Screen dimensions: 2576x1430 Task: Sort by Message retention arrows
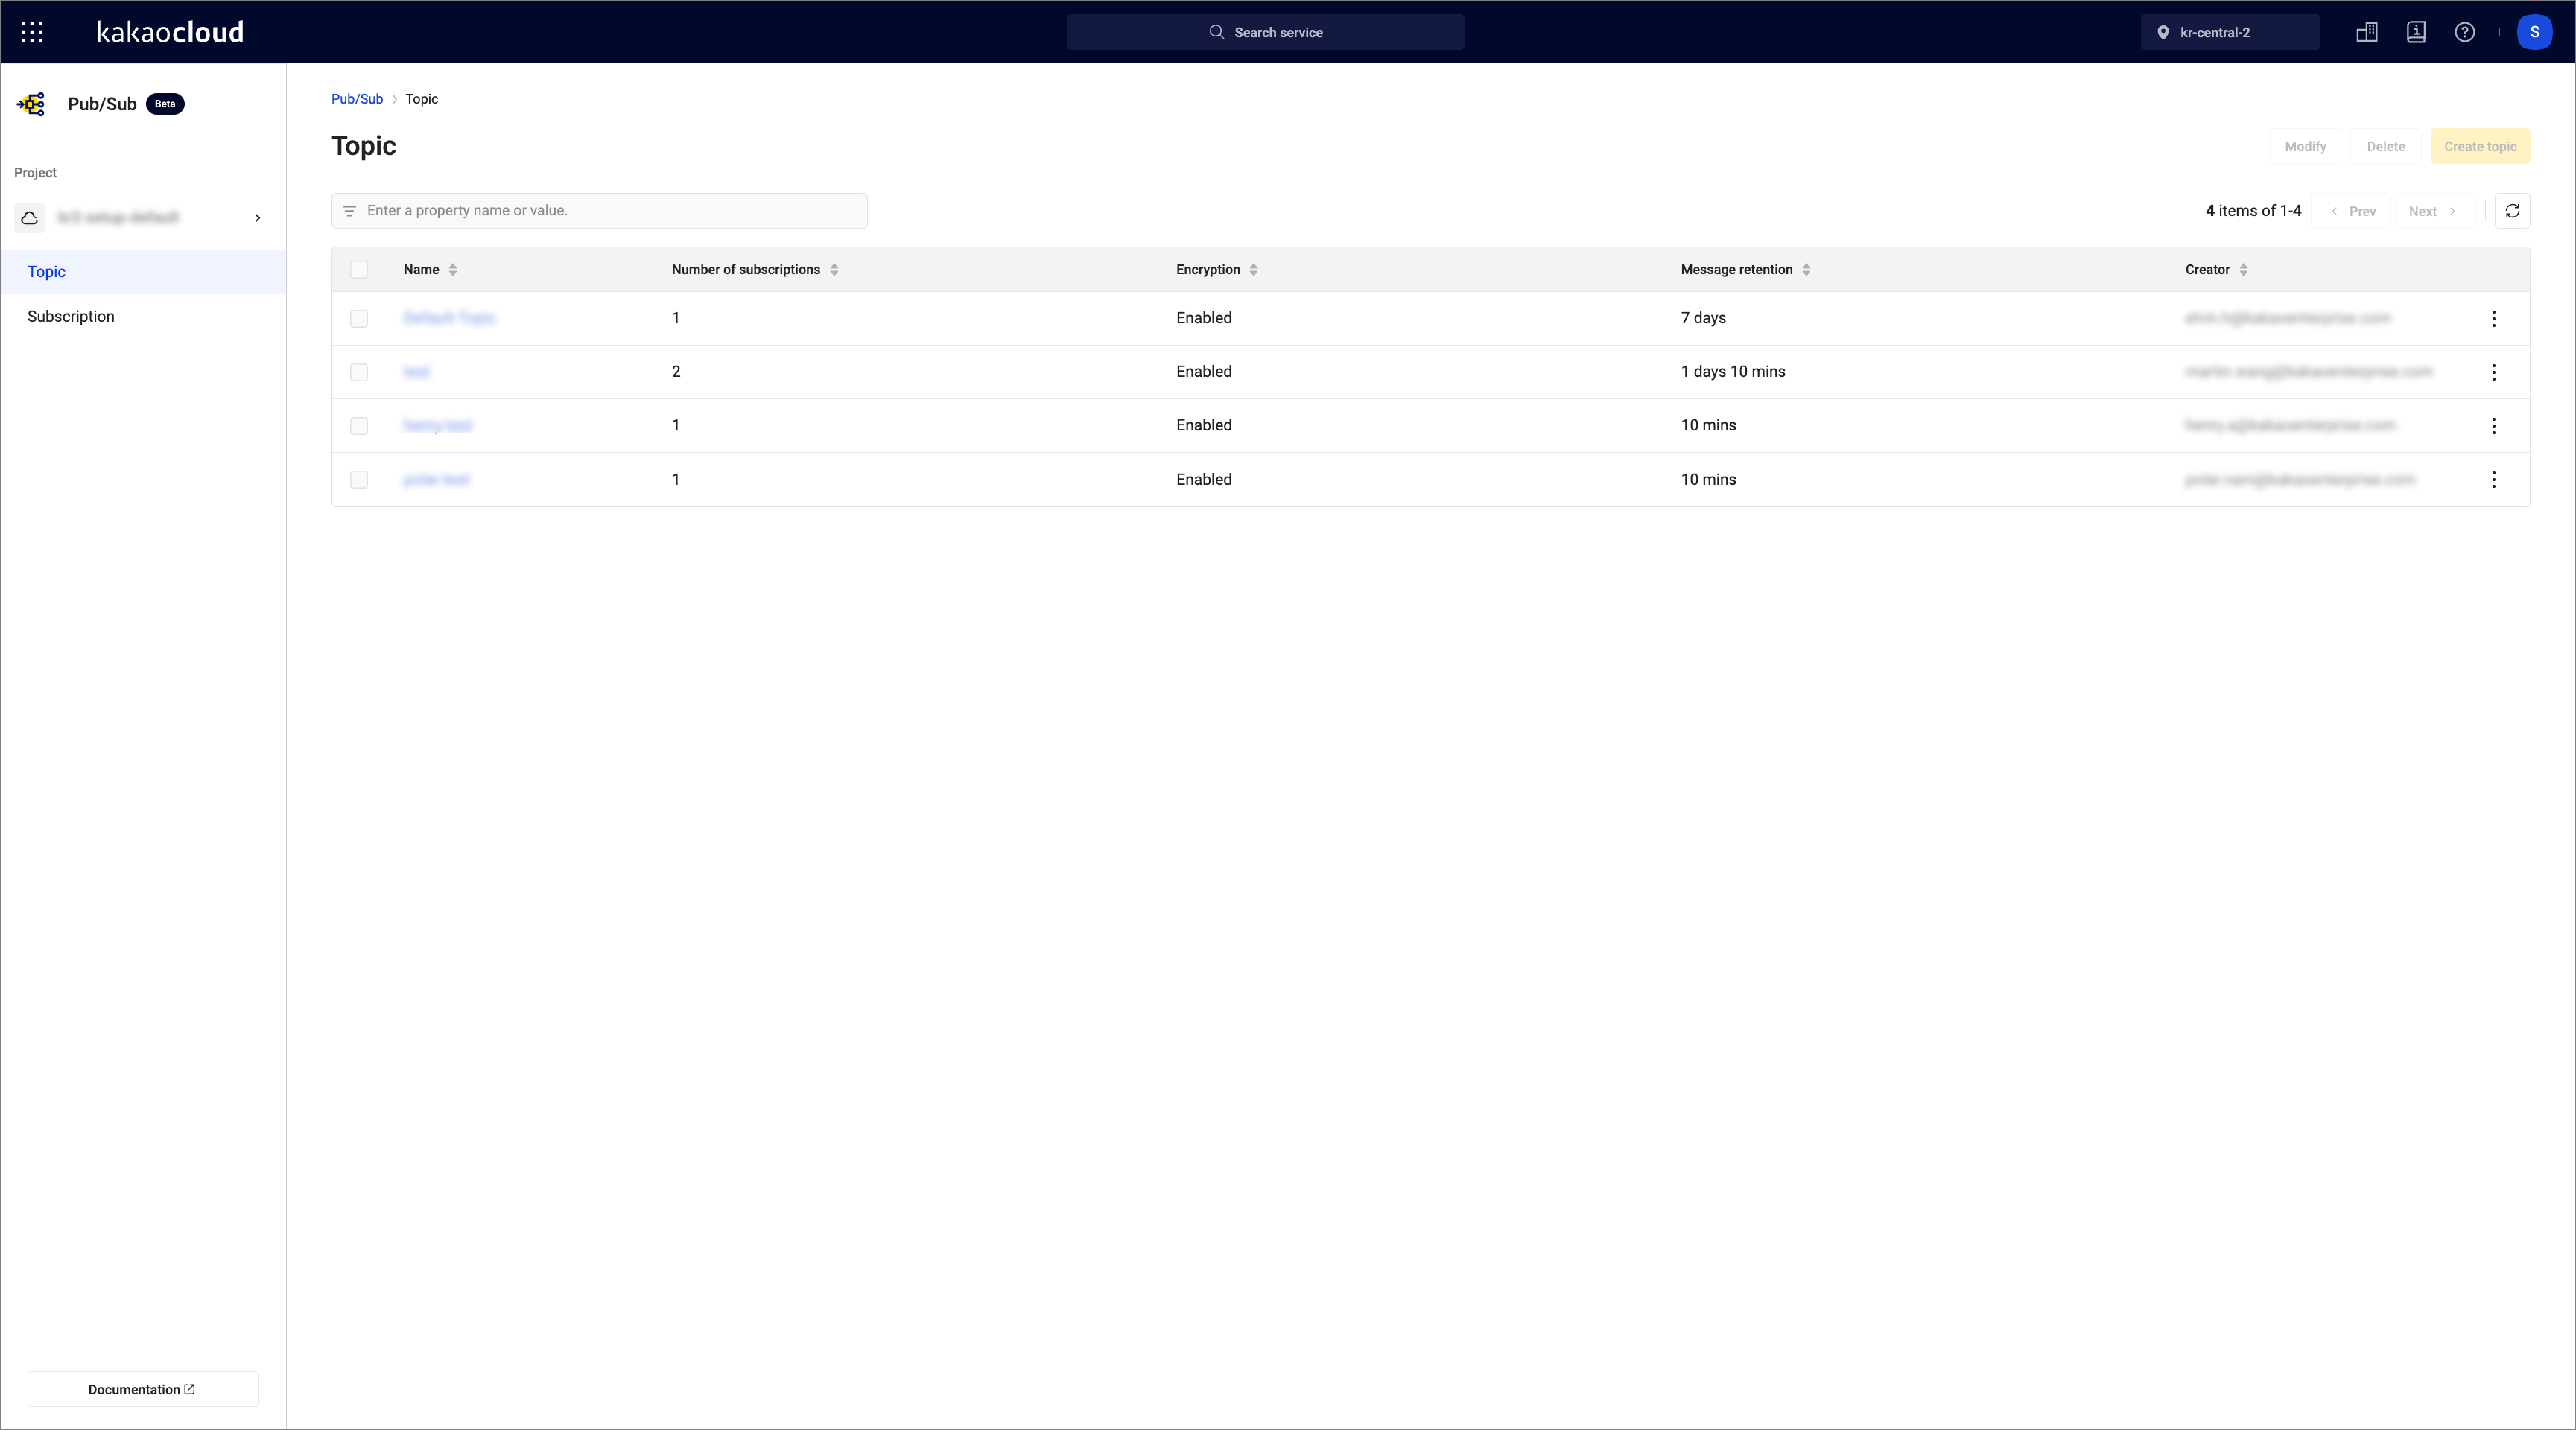pyautogui.click(x=1806, y=270)
